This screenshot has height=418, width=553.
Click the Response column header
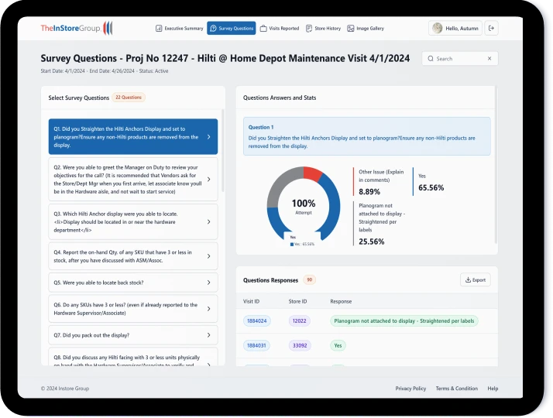click(x=341, y=301)
